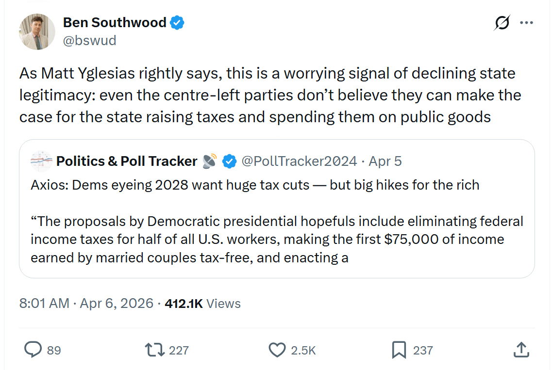Image resolution: width=552 pixels, height=370 pixels.
Task: Open the Grok actions icon
Action: click(502, 23)
